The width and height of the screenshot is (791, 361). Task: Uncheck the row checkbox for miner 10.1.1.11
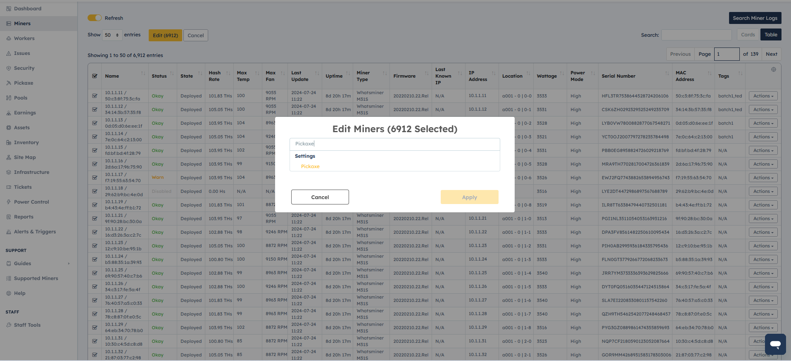(95, 96)
